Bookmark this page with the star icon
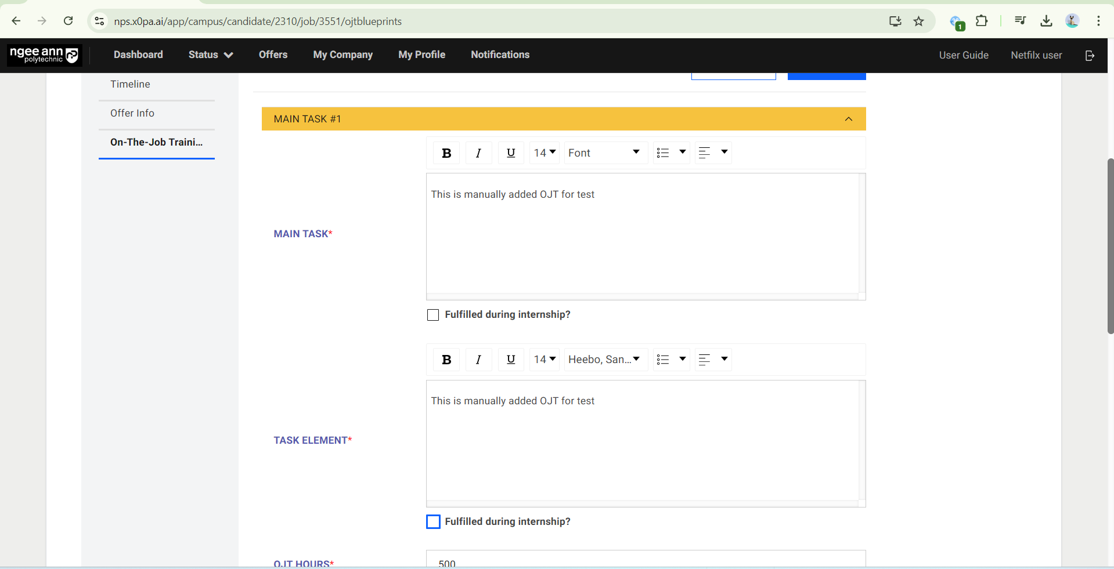1114x569 pixels. tap(918, 21)
